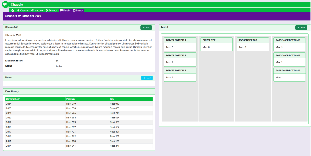Click the Details tab icon
The width and height of the screenshot is (311, 156).
pos(61,10)
